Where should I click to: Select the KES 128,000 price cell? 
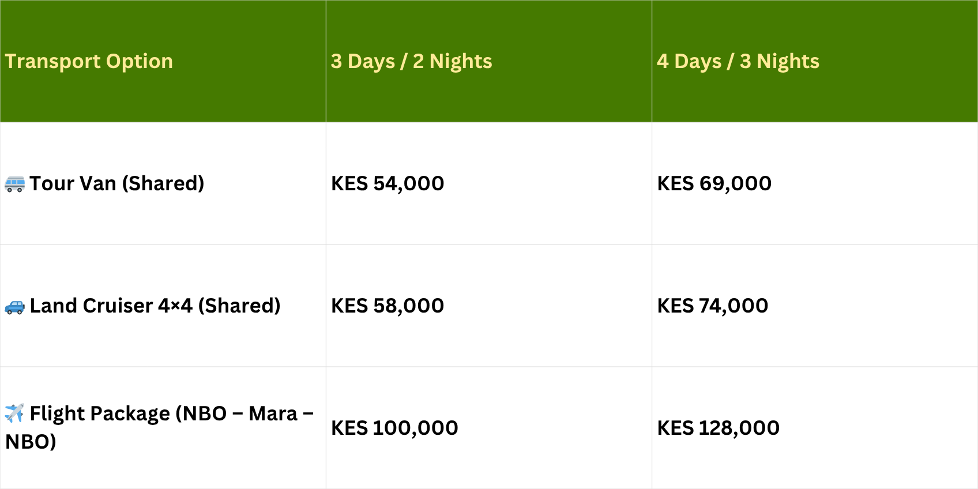[719, 428]
